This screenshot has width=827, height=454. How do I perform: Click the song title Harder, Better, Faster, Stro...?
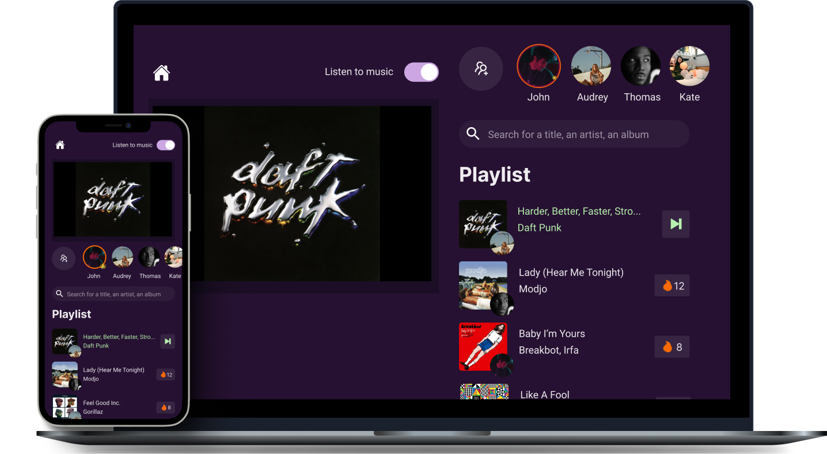pyautogui.click(x=578, y=211)
